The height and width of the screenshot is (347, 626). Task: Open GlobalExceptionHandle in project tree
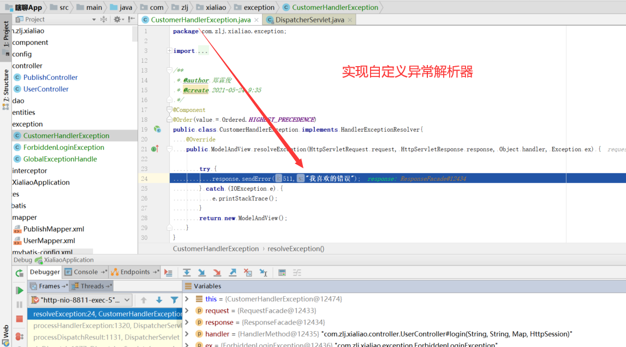(60, 158)
